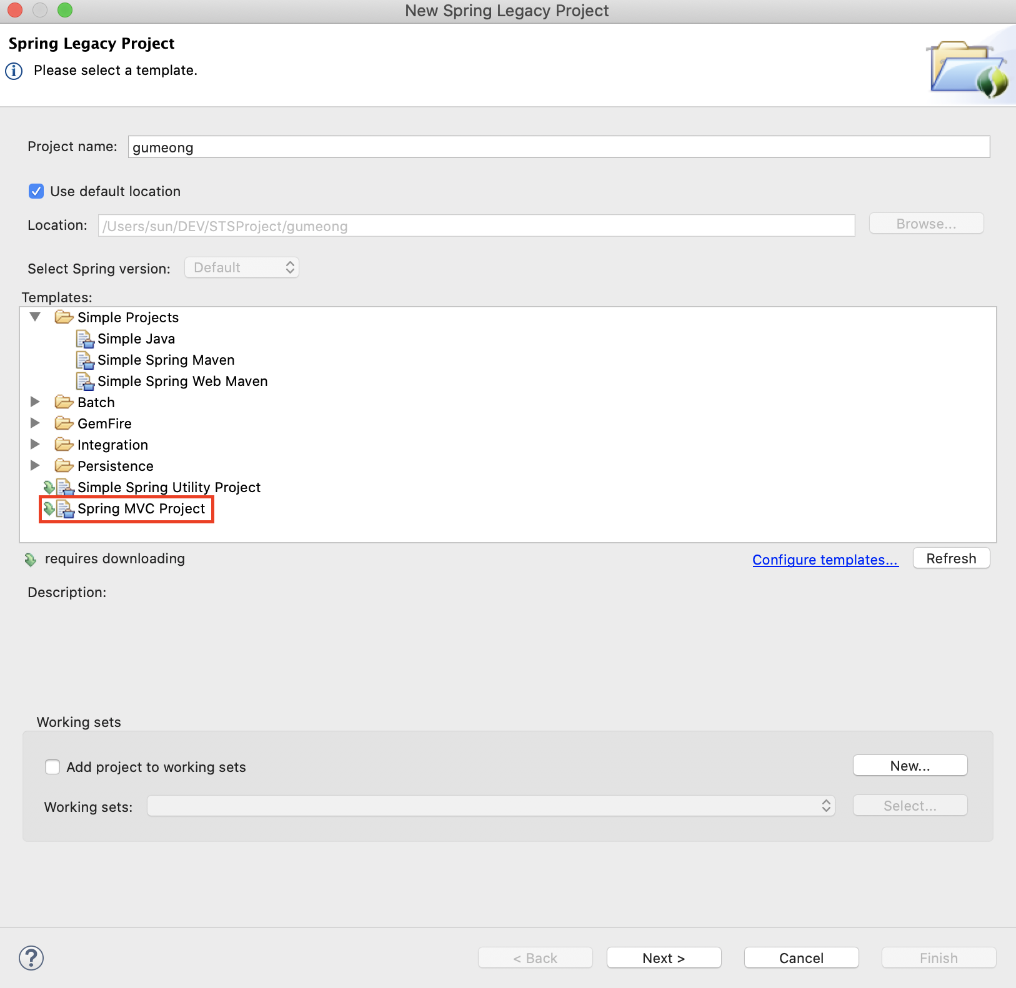
Task: Click the Integration folder icon
Action: point(64,444)
